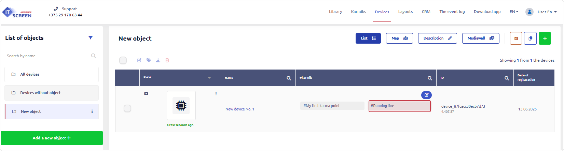Screen dimensions: 564x151
Task: Open the EN language dropdown
Action: click(514, 12)
